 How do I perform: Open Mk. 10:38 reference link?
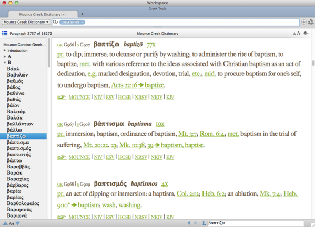pos(132,145)
